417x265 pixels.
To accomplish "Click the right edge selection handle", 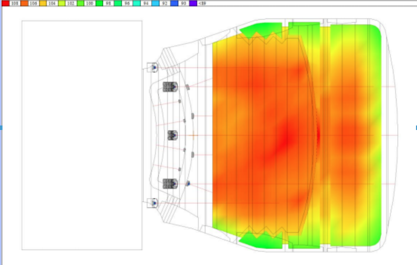I will click(x=415, y=127).
